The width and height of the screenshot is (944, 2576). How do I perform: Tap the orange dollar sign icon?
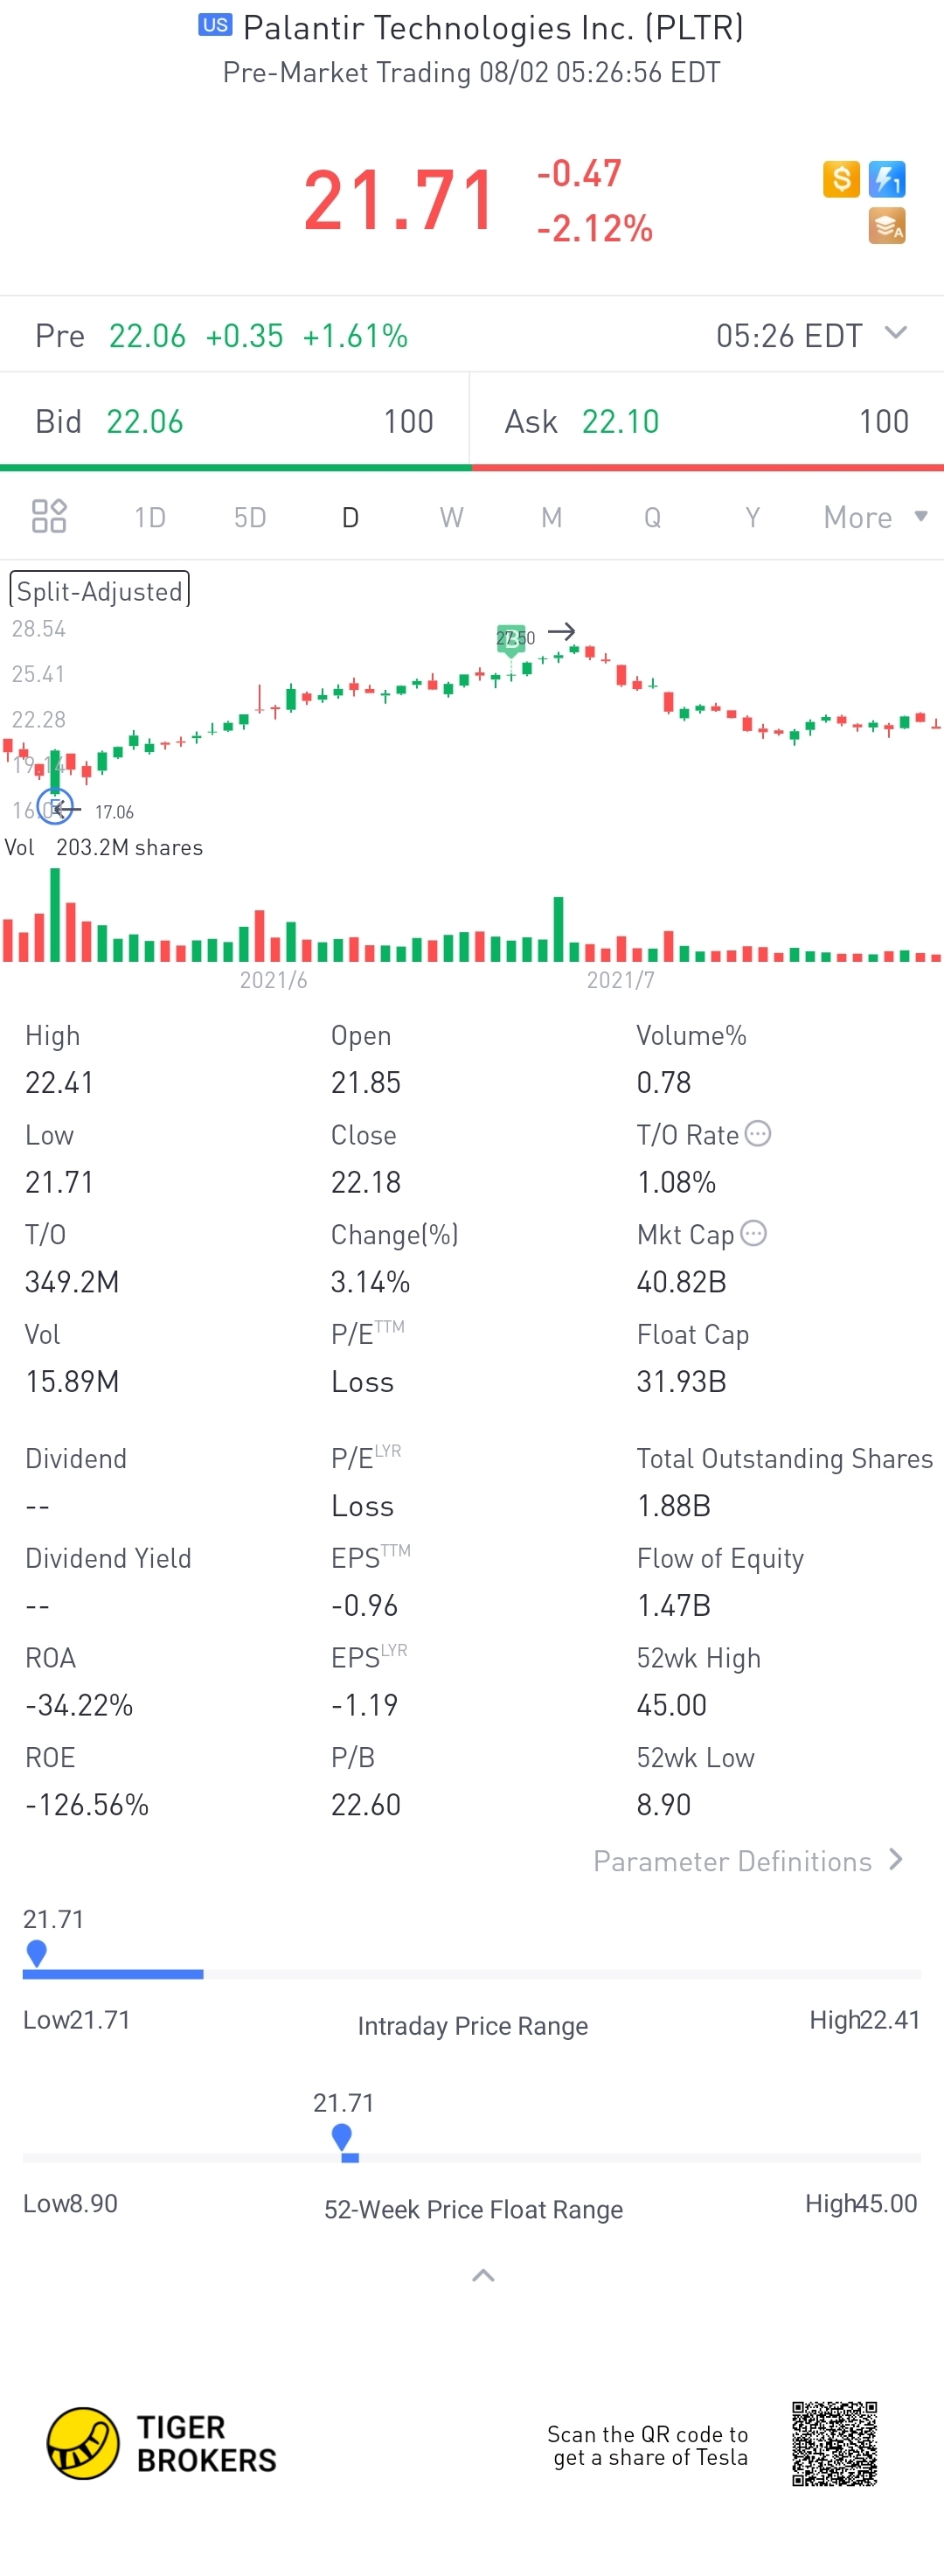click(841, 179)
